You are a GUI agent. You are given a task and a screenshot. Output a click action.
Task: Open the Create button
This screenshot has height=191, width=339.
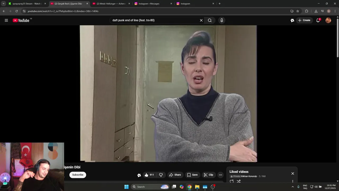pos(304,20)
